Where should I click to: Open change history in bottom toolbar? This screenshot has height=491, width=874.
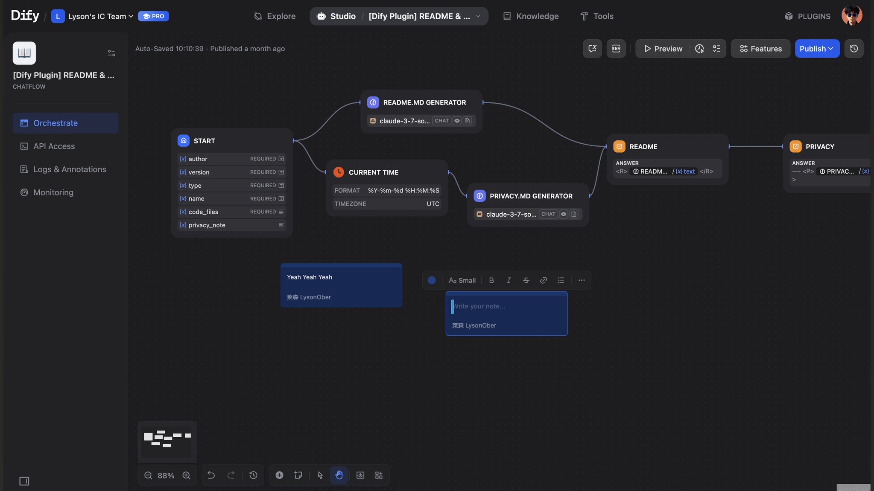(253, 475)
